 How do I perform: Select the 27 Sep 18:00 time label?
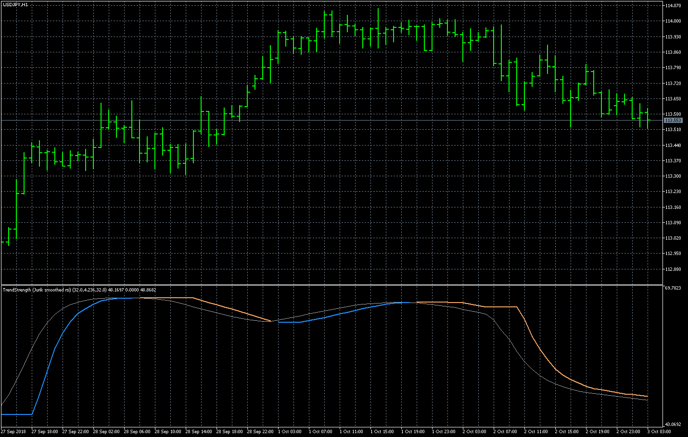pos(45,432)
